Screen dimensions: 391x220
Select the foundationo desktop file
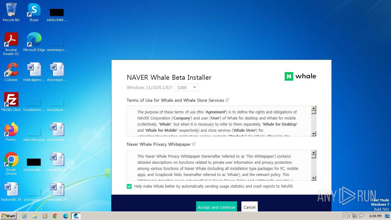pos(34,105)
